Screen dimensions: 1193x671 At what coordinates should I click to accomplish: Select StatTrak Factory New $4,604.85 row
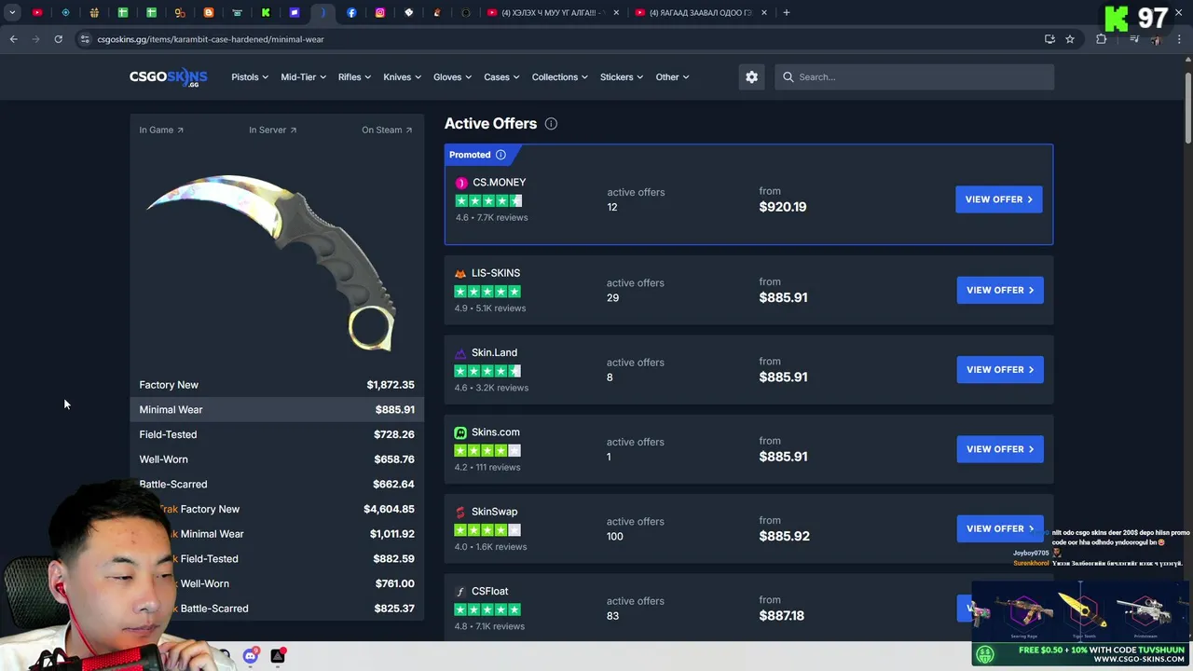tap(277, 509)
